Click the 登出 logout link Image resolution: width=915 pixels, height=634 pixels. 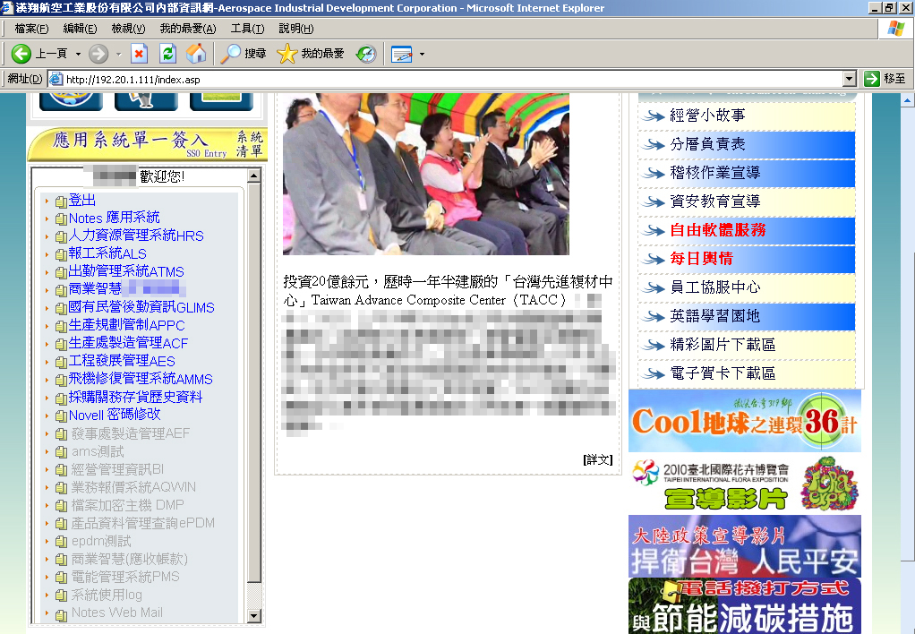(x=81, y=201)
